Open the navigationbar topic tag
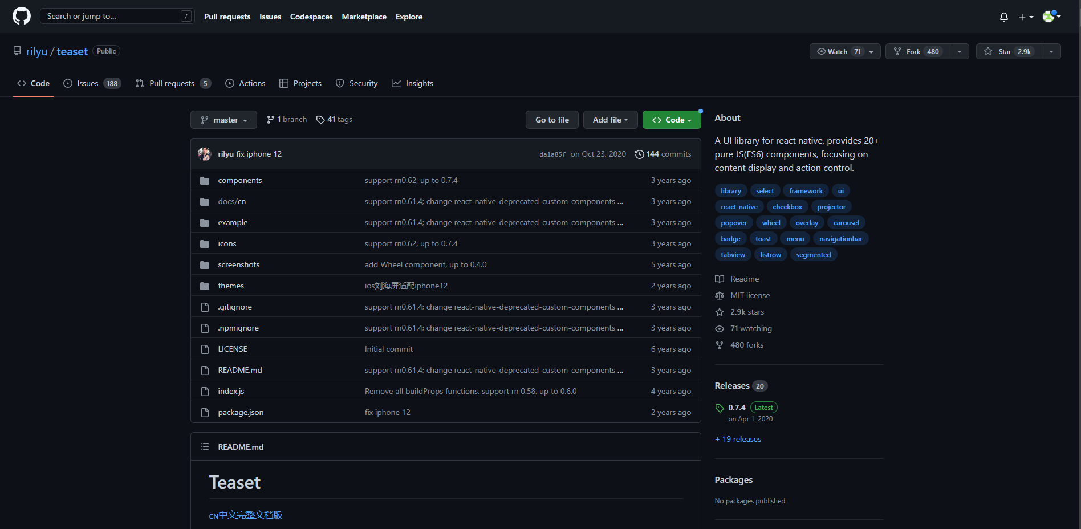Viewport: 1081px width, 529px height. pyautogui.click(x=840, y=239)
